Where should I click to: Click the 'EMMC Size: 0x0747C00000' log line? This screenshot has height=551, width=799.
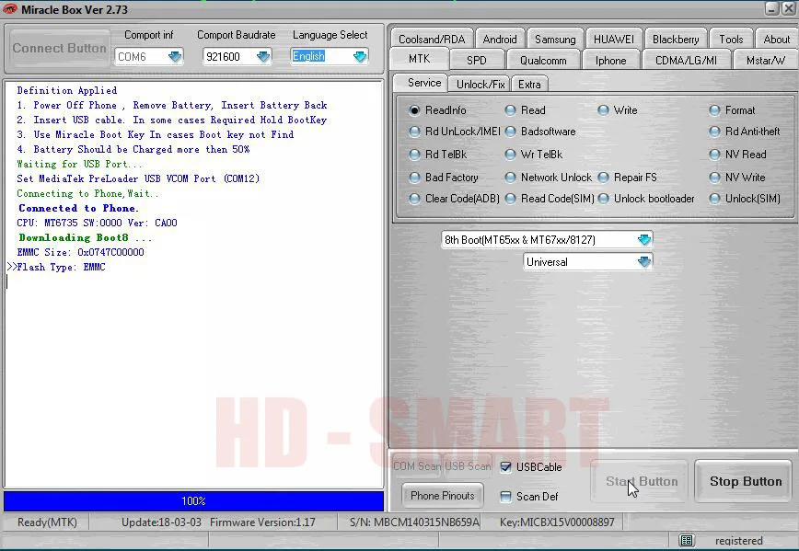pos(80,252)
